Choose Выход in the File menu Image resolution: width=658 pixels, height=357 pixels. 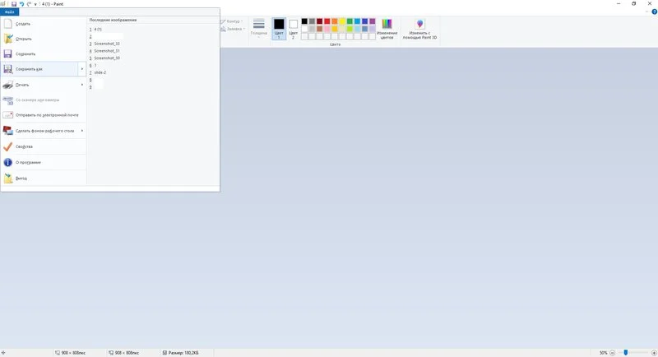point(44,178)
